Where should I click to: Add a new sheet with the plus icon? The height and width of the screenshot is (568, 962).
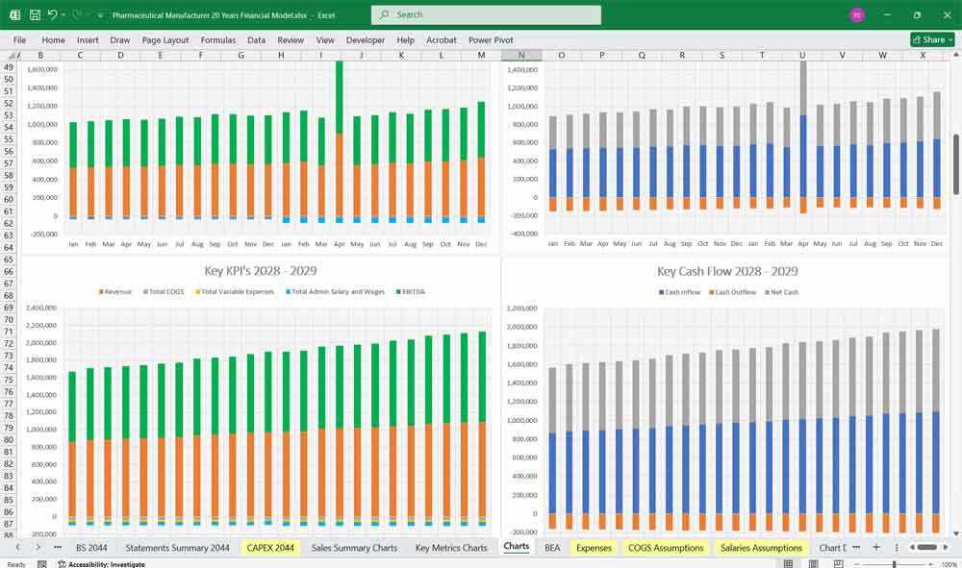point(875,547)
